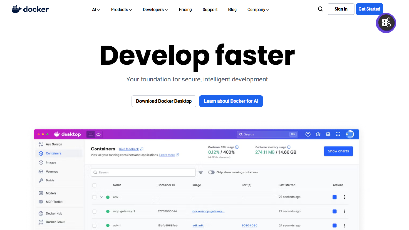Screen dimensions: 409x230
Task: Open the help question mark icon
Action: [x=308, y=134]
